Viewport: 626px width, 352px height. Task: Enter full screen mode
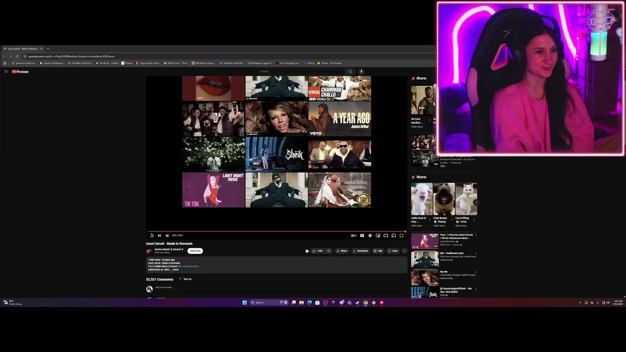(x=401, y=236)
